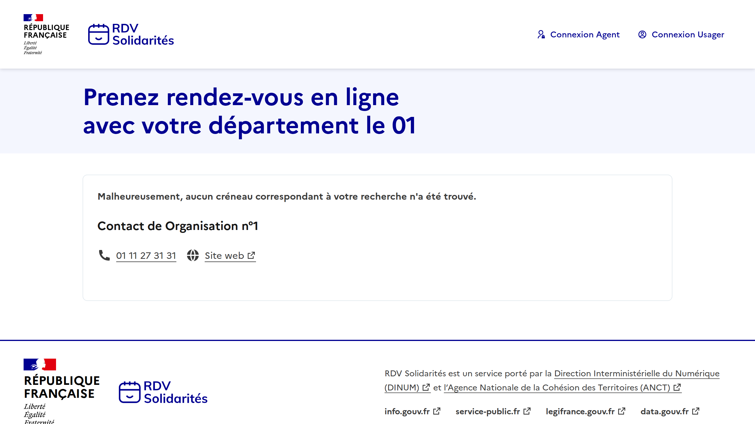Open Connexion Usager login
This screenshot has width=755, height=424.
pos(687,34)
